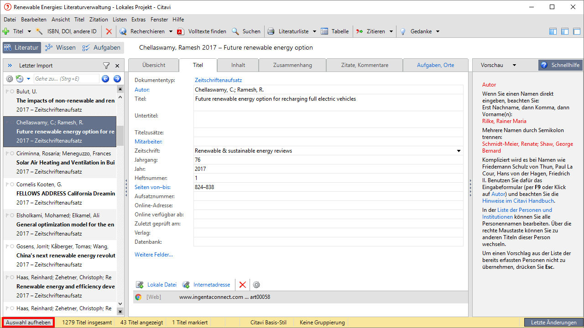Click the gear icon next to attachments delete

[256, 285]
